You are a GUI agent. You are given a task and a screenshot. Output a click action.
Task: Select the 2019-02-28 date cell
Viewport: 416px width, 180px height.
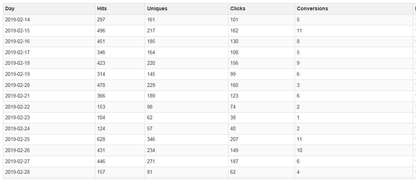17,172
